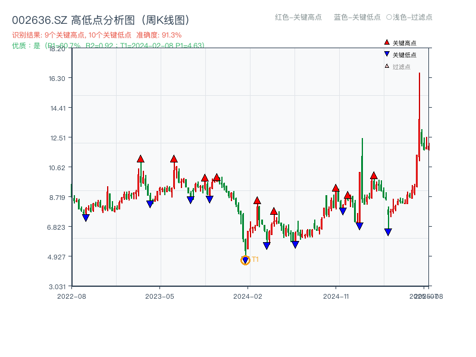Click the blue key-low triangle just before 2023-05 tick
This screenshot has height=357, width=476.
(x=150, y=204)
